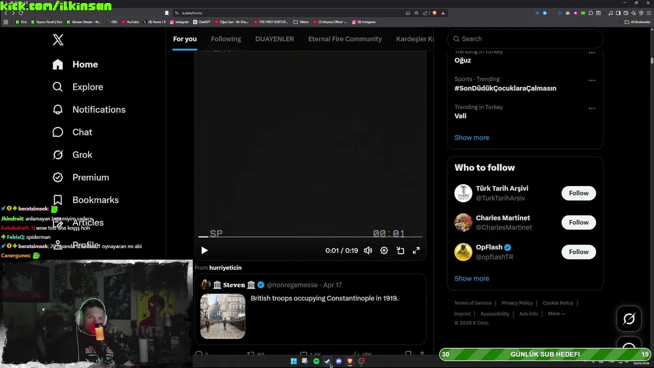The width and height of the screenshot is (654, 368).
Task: Open more options for #SonDüdükÇocuklaraÇalmasın trend
Action: [x=592, y=80]
